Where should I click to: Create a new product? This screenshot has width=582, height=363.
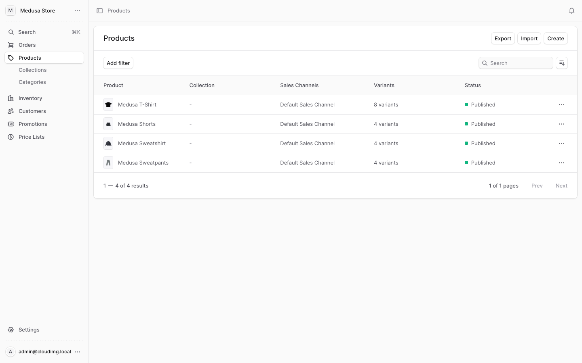pos(555,38)
